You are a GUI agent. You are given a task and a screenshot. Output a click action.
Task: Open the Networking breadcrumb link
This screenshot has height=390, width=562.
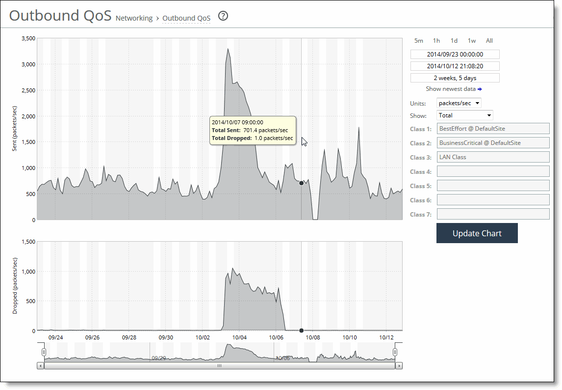pyautogui.click(x=134, y=18)
